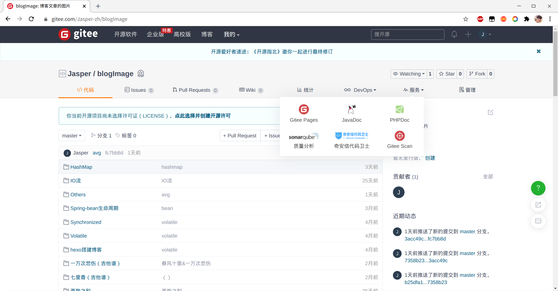This screenshot has height=291, width=558.
Task: Expand the Watching dropdown
Action: (x=409, y=74)
